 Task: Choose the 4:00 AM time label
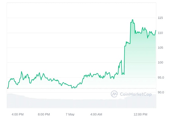pyautogui.click(x=96, y=114)
